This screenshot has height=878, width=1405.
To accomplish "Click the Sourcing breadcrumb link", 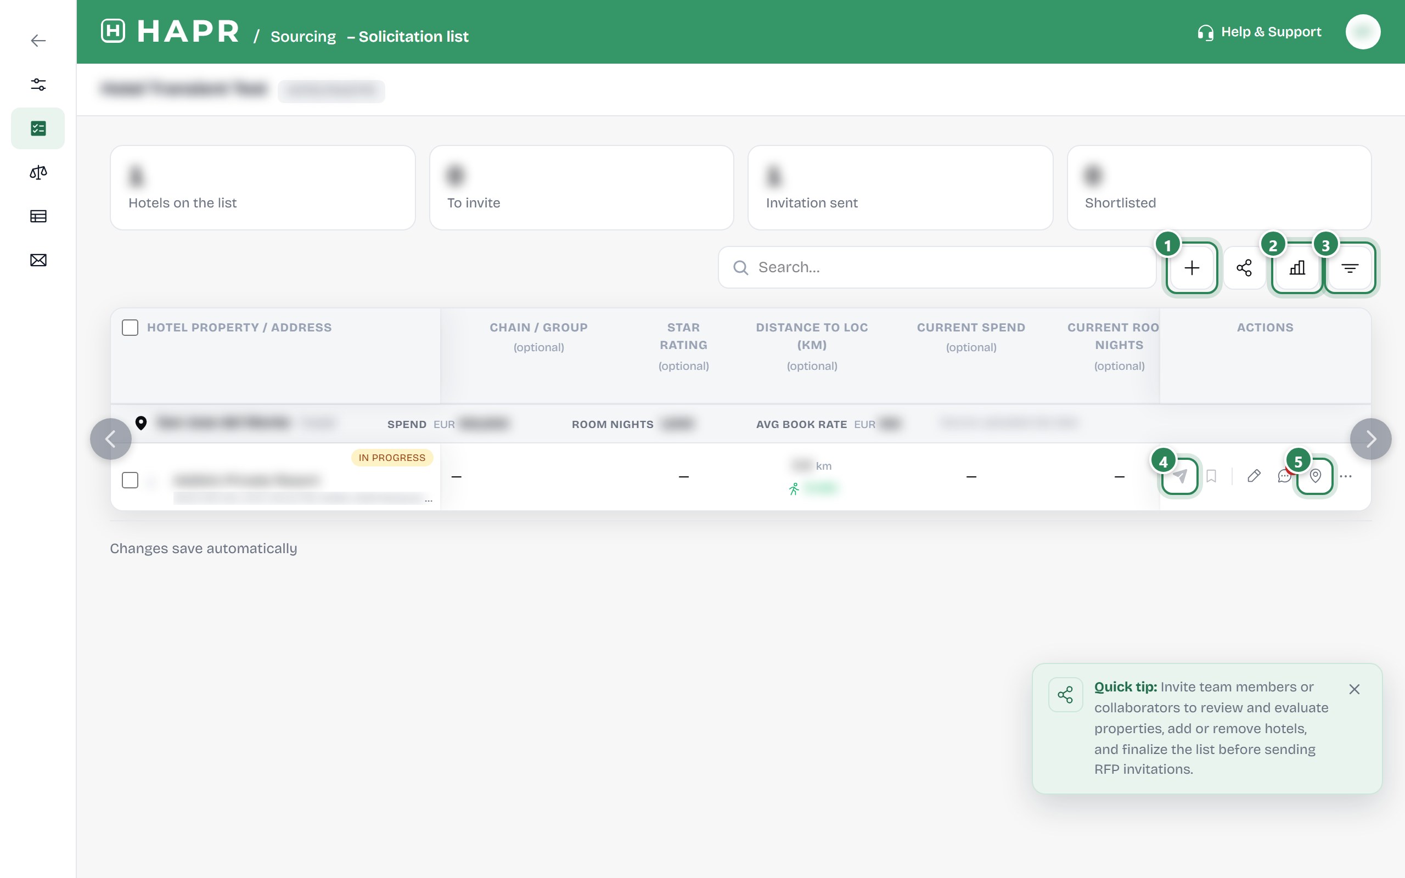I will coord(303,37).
